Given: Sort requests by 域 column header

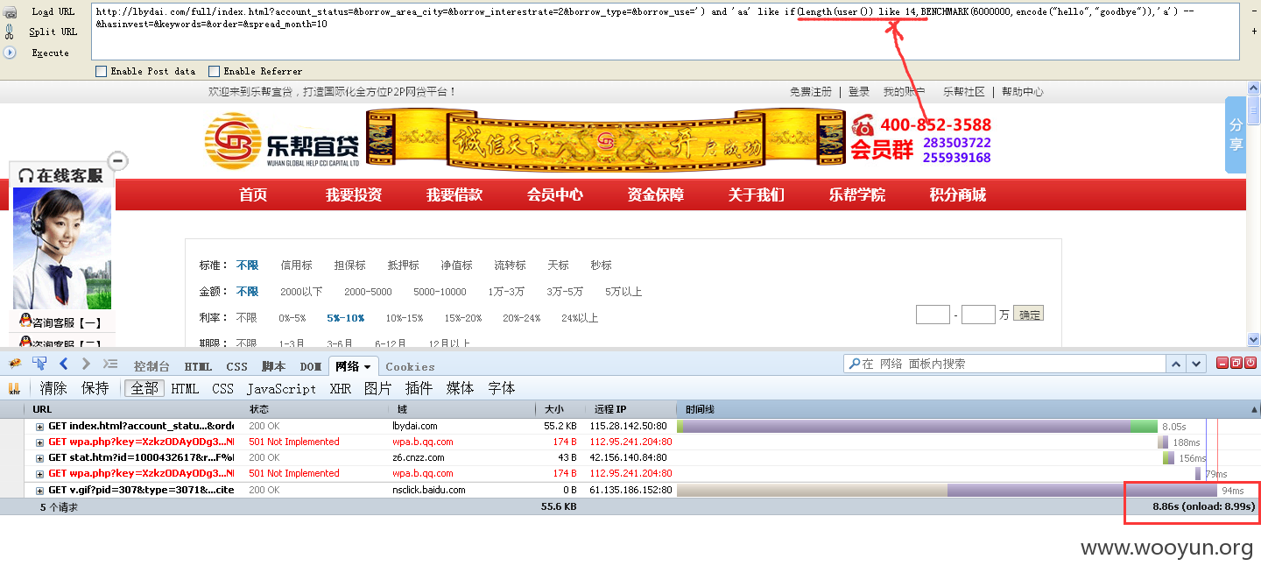Looking at the screenshot, I should click(461, 409).
